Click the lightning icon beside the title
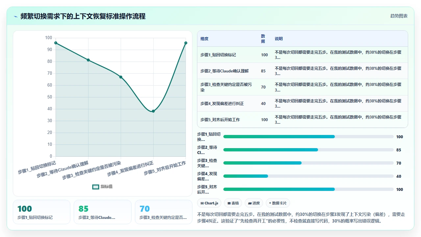Viewport: 421px width, 237px height. (x=15, y=16)
